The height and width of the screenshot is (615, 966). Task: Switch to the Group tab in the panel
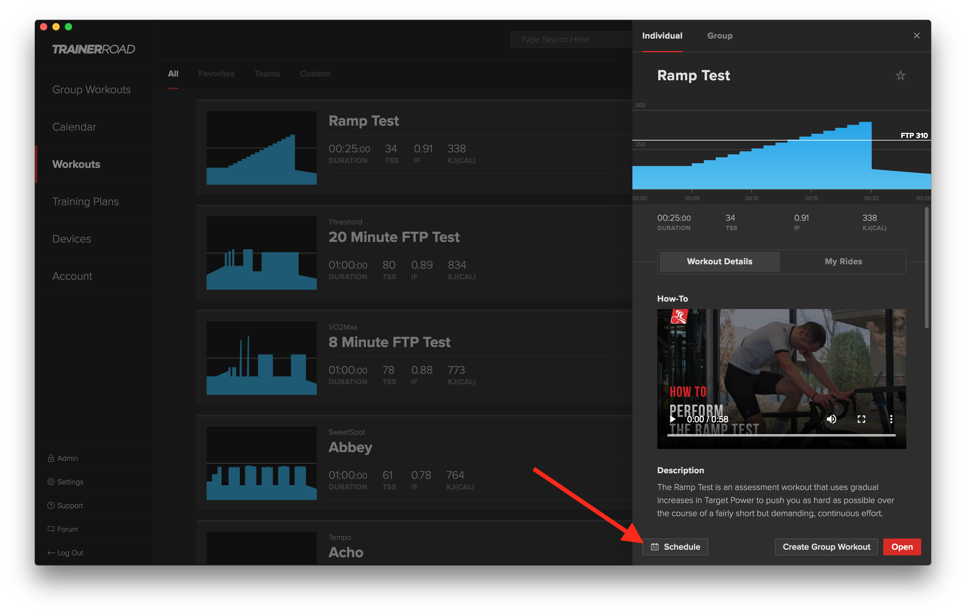tap(720, 36)
